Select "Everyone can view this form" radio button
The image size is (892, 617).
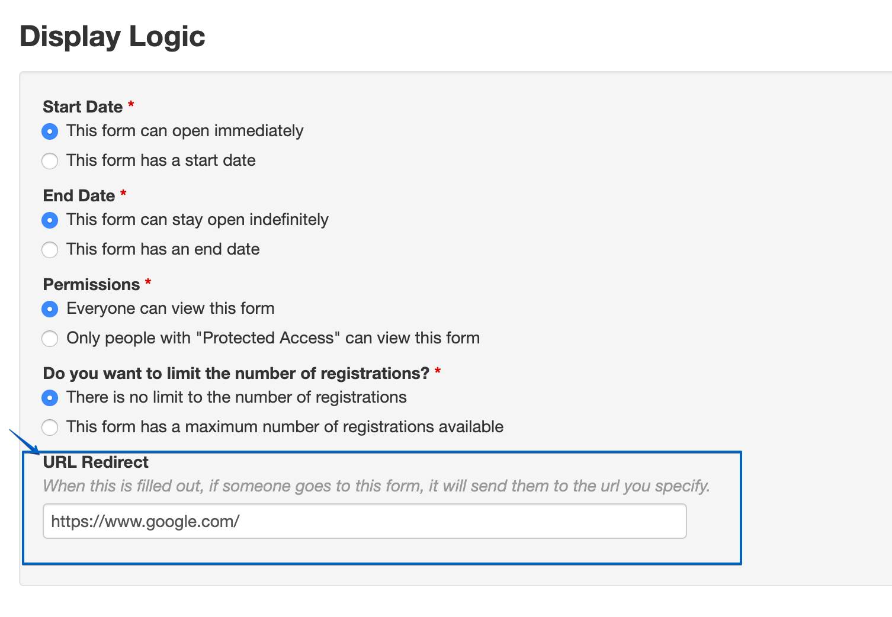(50, 308)
